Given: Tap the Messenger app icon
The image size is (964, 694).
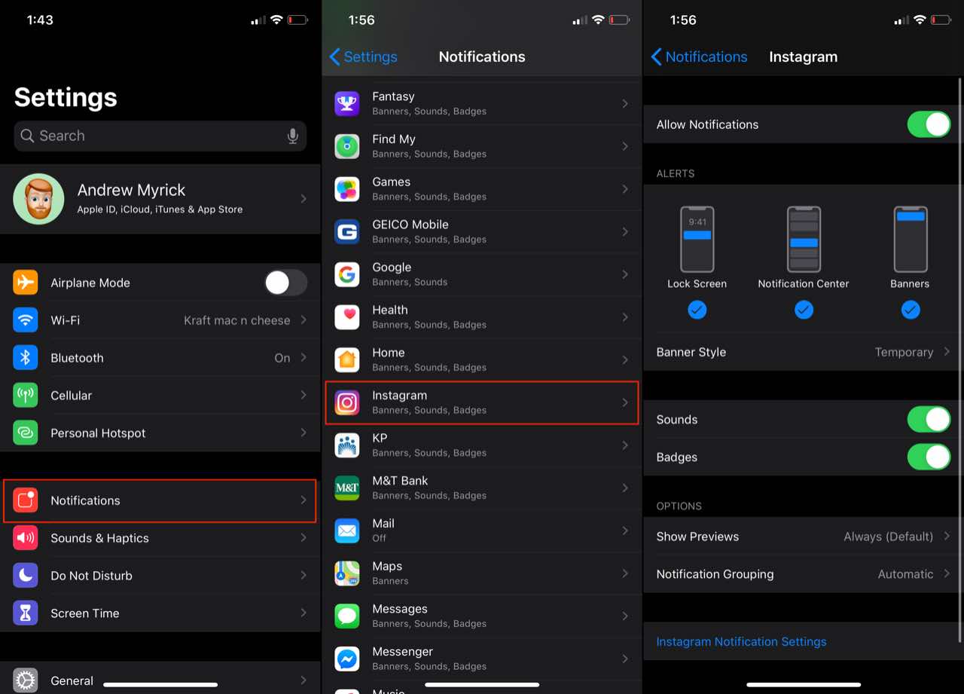Looking at the screenshot, I should pyautogui.click(x=346, y=659).
